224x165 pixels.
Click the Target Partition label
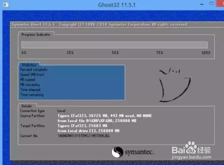click(33, 126)
